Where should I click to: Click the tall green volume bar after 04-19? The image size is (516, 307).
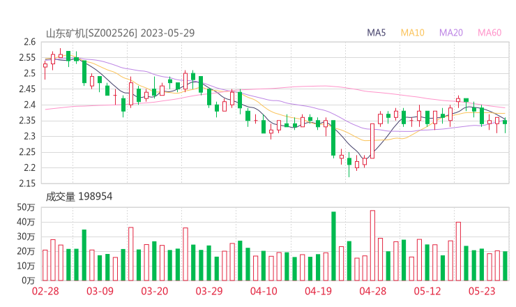click(333, 246)
